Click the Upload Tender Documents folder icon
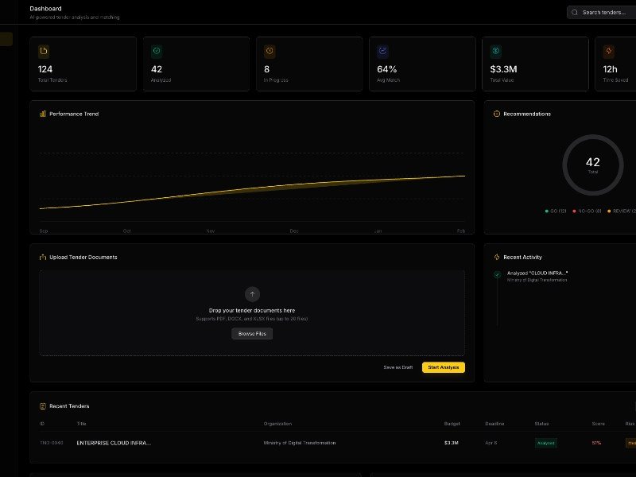636x477 pixels. coord(41,257)
